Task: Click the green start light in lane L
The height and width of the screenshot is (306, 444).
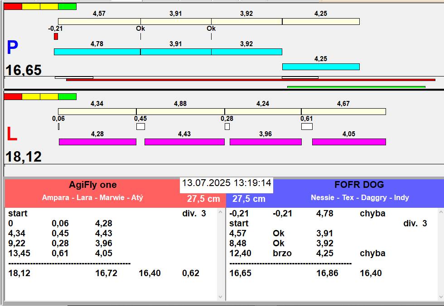Action: tap(68, 97)
